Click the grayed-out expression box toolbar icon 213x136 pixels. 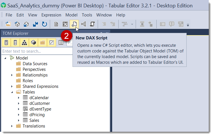point(163,24)
